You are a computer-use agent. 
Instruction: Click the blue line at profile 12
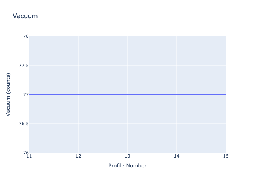tap(78, 95)
